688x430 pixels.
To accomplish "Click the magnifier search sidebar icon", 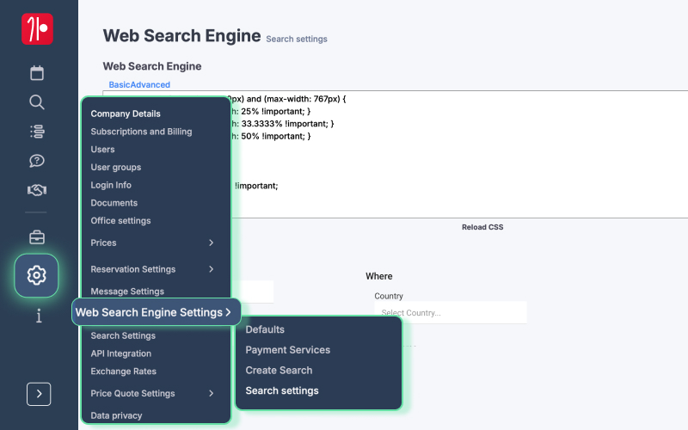I will tap(37, 102).
